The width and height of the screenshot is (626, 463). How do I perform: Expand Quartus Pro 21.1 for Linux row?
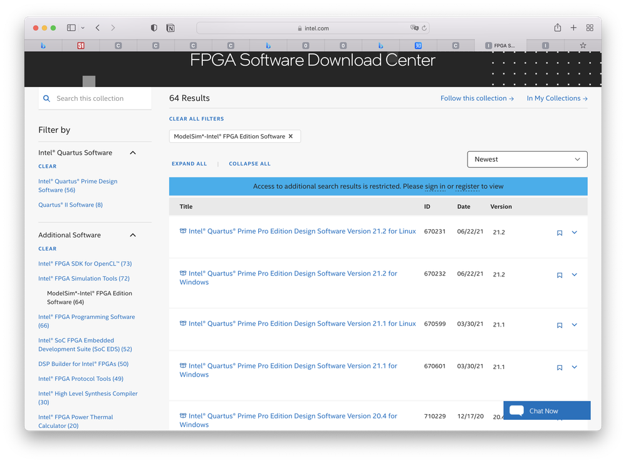(574, 325)
